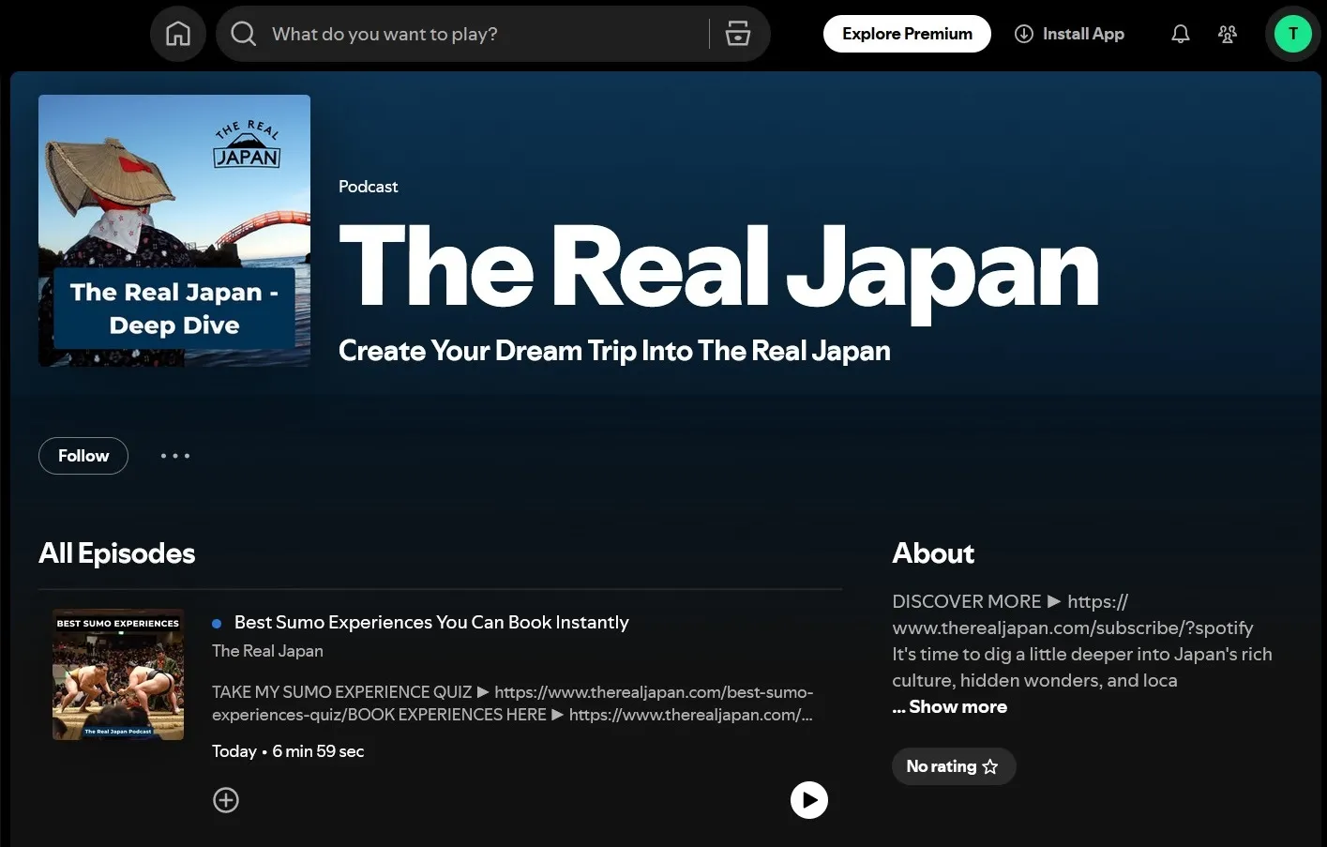Click 'The Real Japan' show name under episode
The image size is (1327, 847).
[x=267, y=651]
